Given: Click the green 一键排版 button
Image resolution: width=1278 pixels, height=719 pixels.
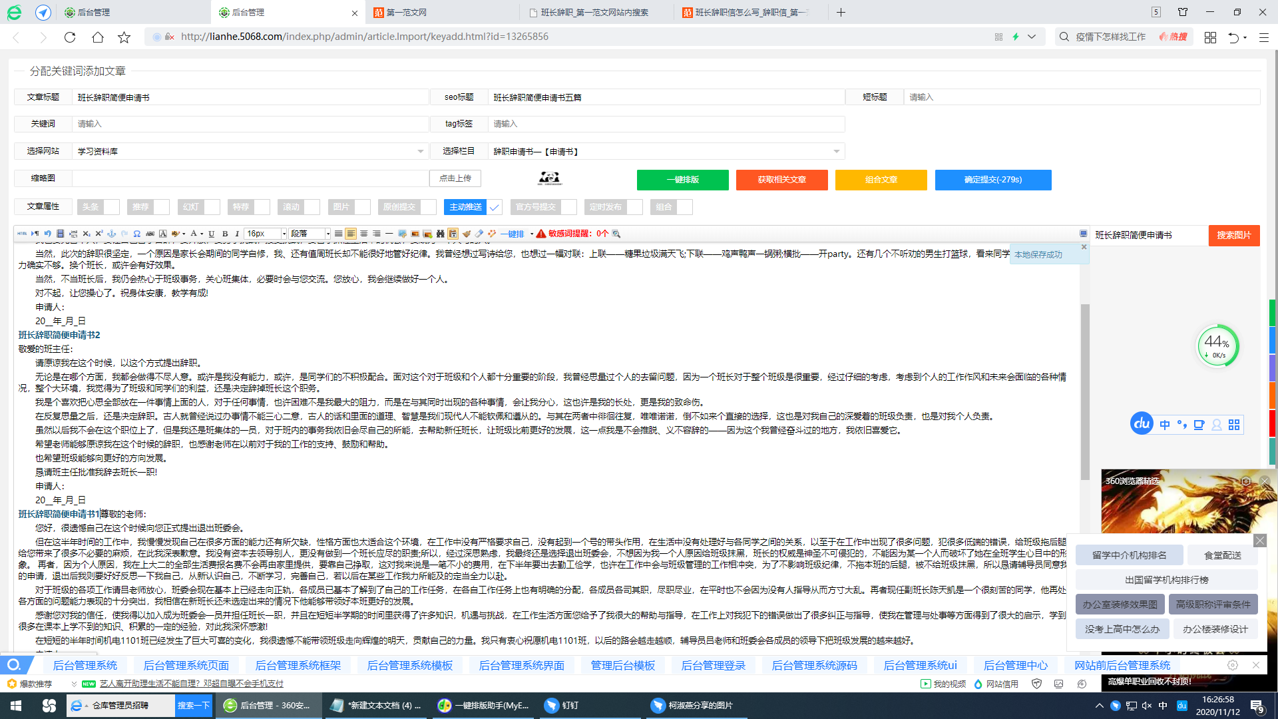Looking at the screenshot, I should [682, 180].
